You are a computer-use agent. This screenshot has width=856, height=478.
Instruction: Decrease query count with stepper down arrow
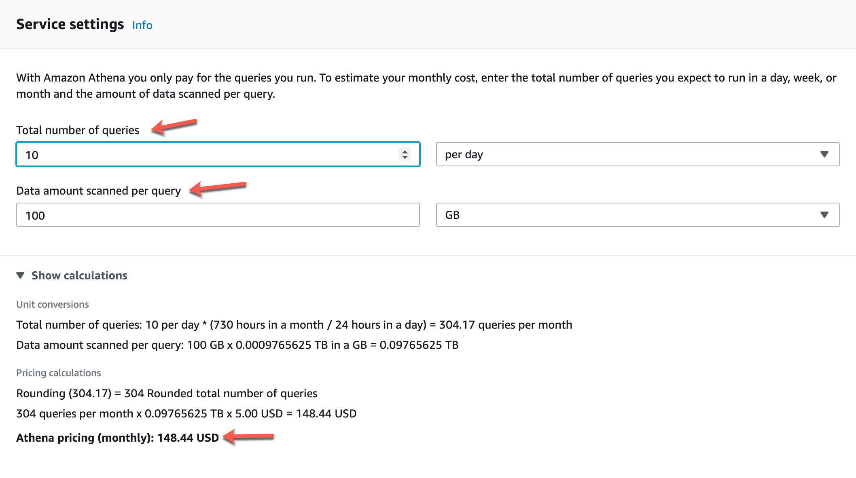pyautogui.click(x=405, y=157)
